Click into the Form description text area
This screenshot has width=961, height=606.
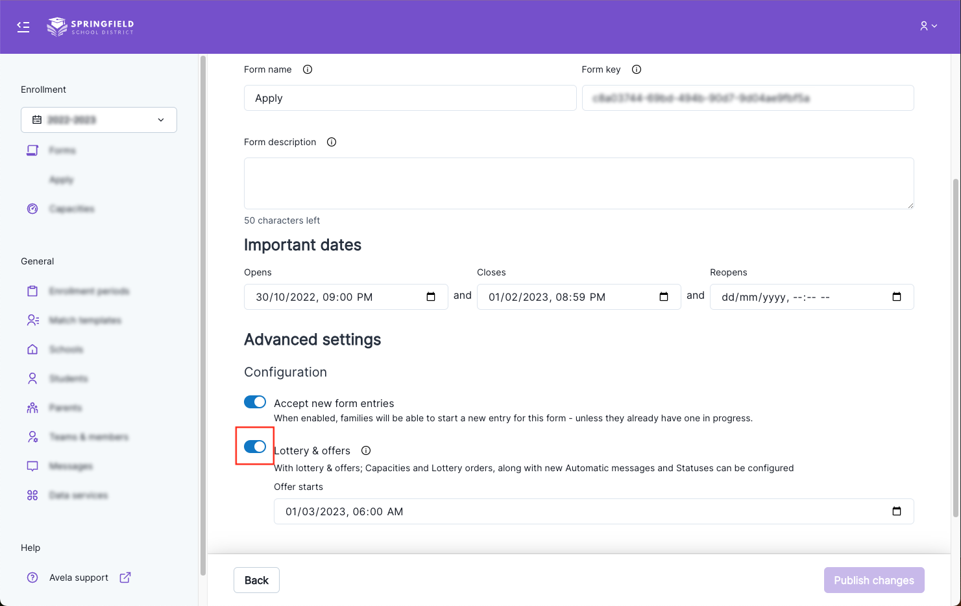[579, 183]
